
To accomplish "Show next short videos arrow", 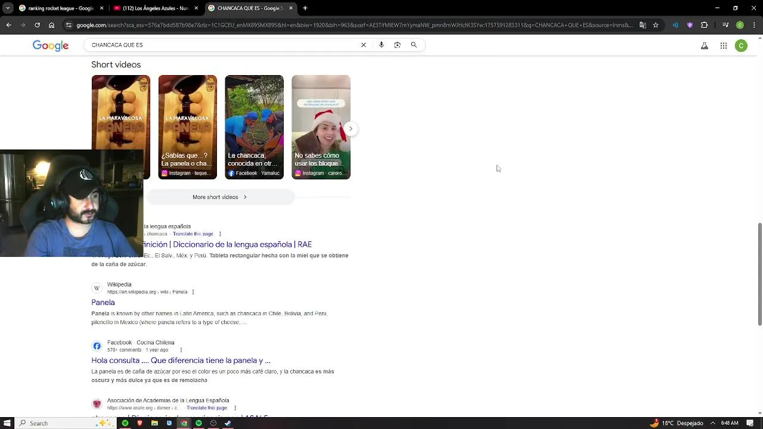I will (x=351, y=129).
